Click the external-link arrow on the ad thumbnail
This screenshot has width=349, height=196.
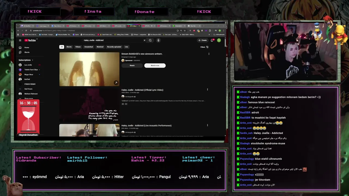(x=116, y=83)
